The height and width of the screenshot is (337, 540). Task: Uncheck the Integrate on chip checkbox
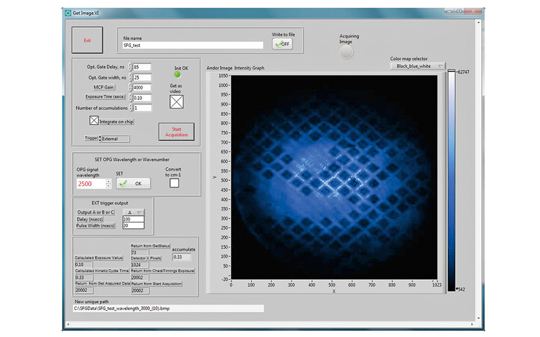(x=94, y=121)
